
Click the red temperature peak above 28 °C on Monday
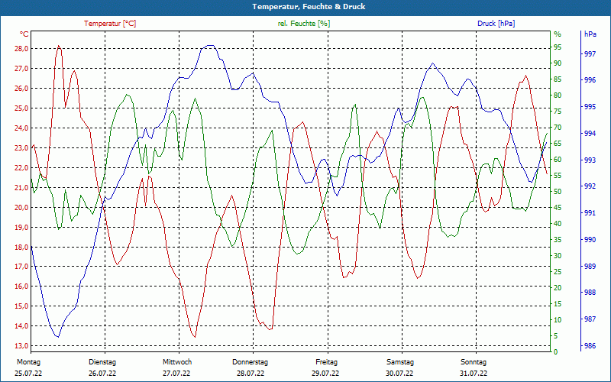tap(59, 46)
